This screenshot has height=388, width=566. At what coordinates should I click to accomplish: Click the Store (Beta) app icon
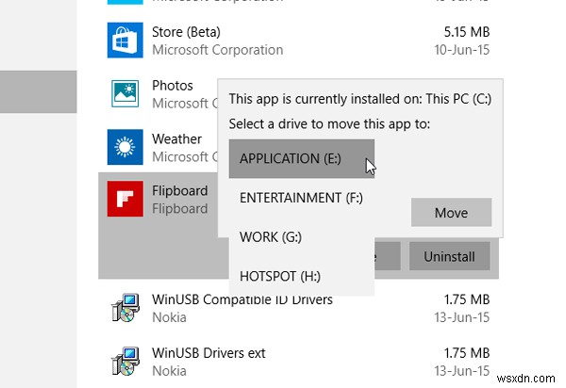point(125,40)
